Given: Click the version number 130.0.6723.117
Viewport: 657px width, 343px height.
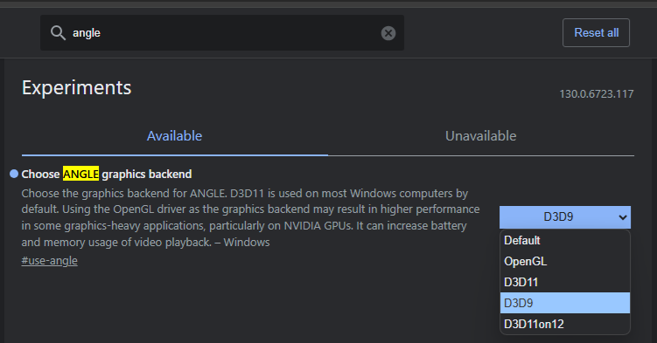Looking at the screenshot, I should point(597,94).
